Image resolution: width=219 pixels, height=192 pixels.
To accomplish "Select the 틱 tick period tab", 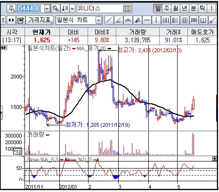I will coord(202,8).
